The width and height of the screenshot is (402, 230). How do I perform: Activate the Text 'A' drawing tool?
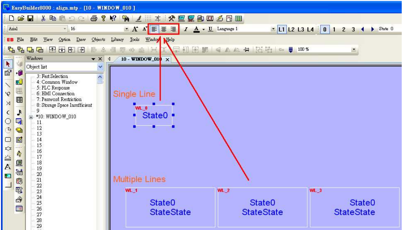pos(8,167)
